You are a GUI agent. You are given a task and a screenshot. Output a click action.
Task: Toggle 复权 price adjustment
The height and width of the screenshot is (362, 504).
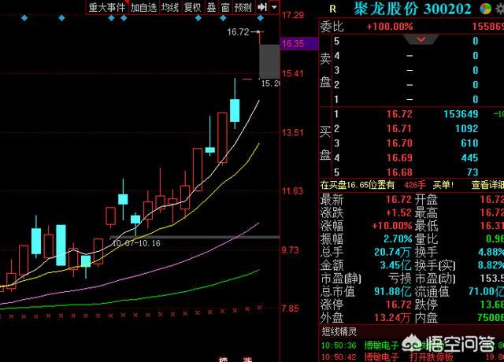tap(192, 7)
